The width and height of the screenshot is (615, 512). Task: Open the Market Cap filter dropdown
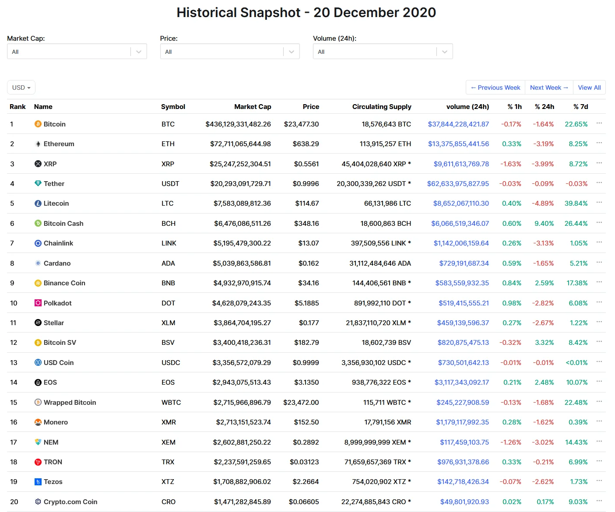click(77, 52)
